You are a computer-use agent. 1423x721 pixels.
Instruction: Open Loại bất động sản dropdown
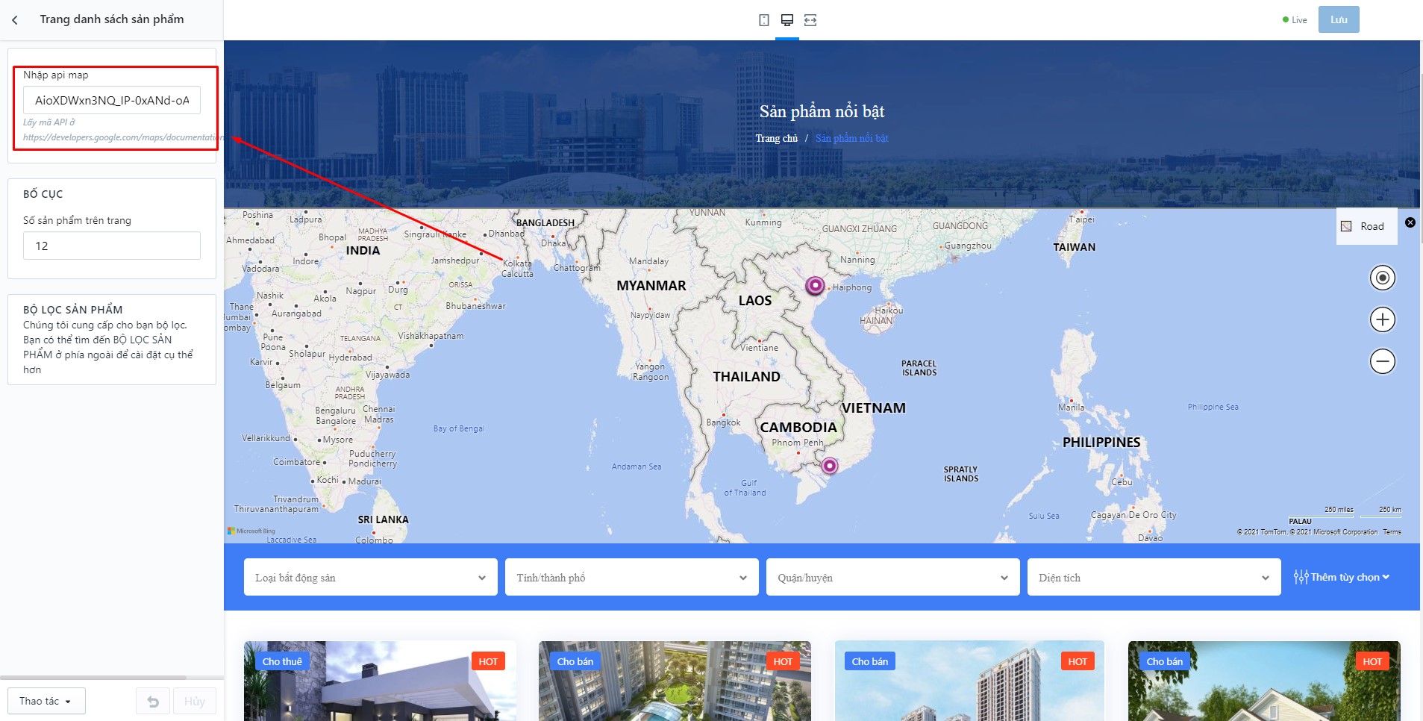coord(371,577)
